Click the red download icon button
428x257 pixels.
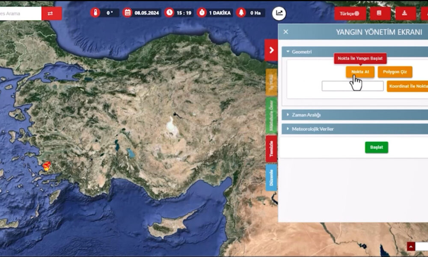pos(404,13)
